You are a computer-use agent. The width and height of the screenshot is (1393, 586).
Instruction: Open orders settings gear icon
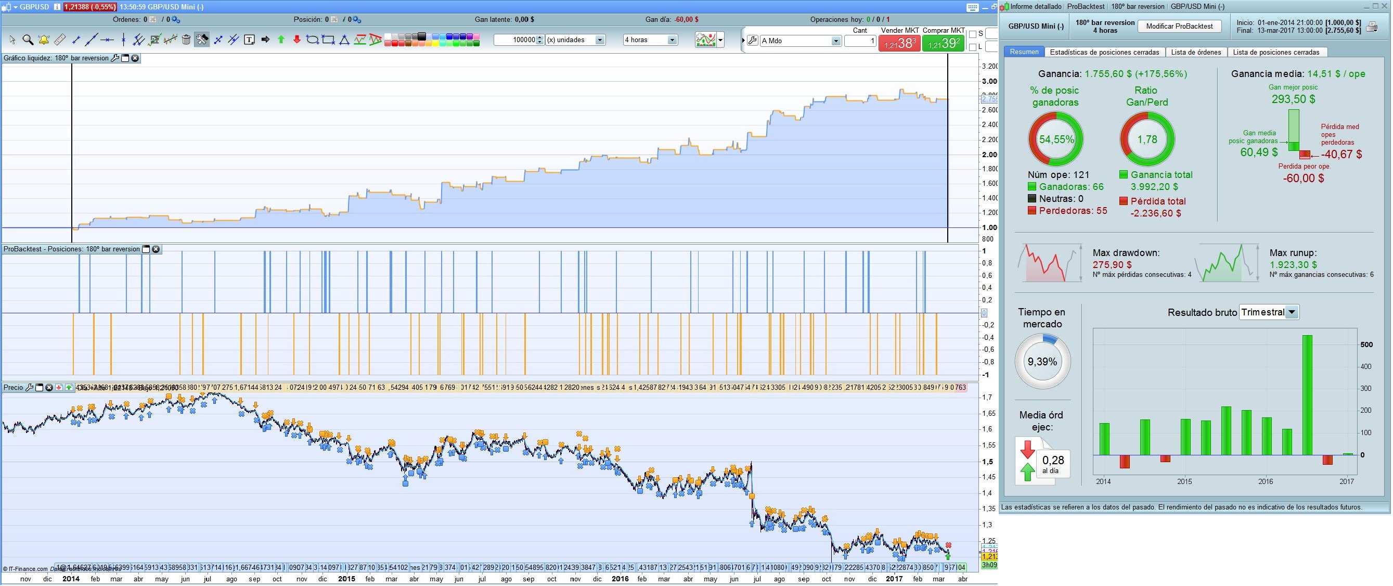tap(176, 19)
